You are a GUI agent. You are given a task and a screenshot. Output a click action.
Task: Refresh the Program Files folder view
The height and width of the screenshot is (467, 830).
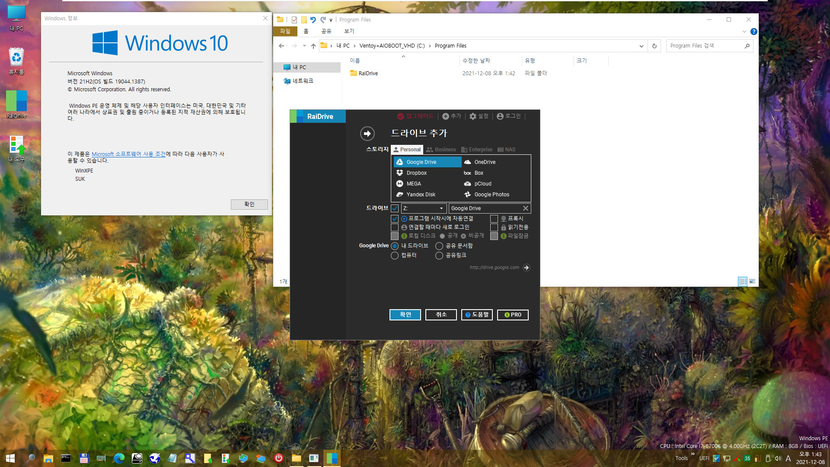pyautogui.click(x=654, y=46)
